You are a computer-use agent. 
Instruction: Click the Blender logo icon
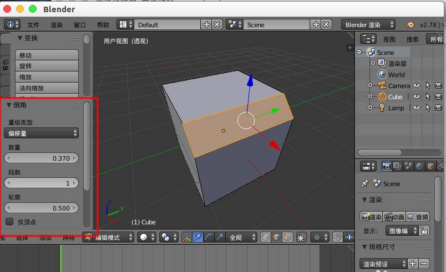click(x=409, y=25)
